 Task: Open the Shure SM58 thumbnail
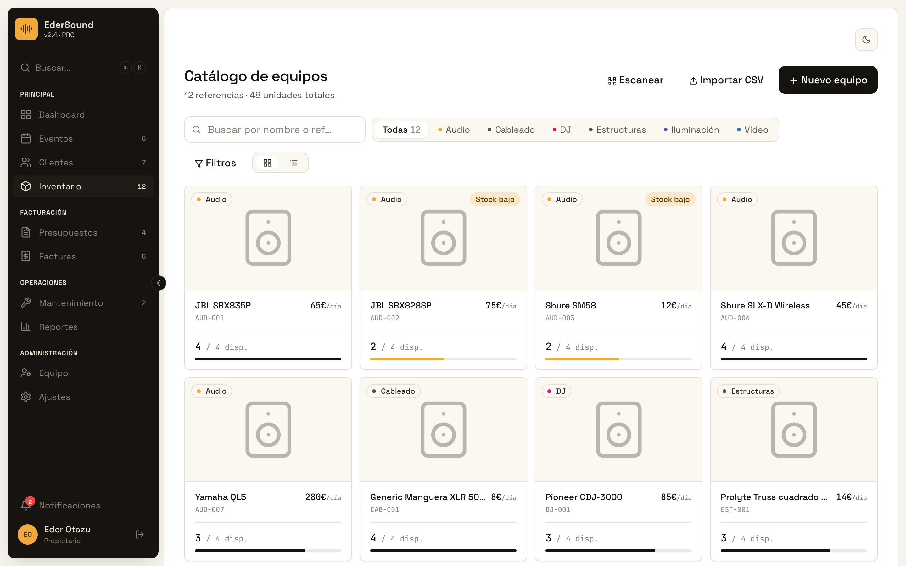click(x=618, y=238)
